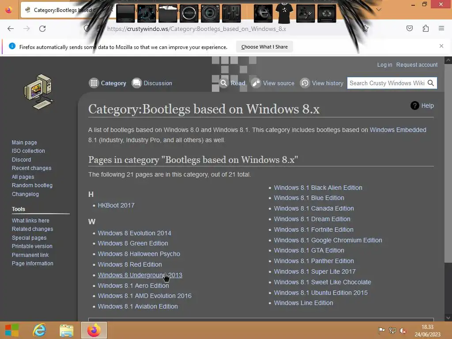Open the blank black dock icon
This screenshot has width=452, height=339.
[125, 13]
